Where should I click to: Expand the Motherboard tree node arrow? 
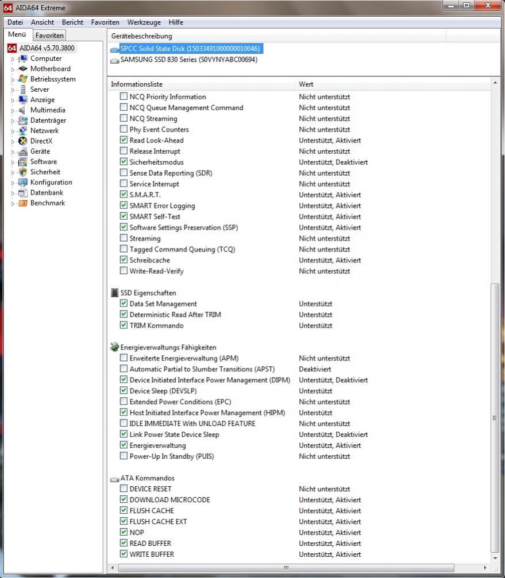tap(13, 69)
